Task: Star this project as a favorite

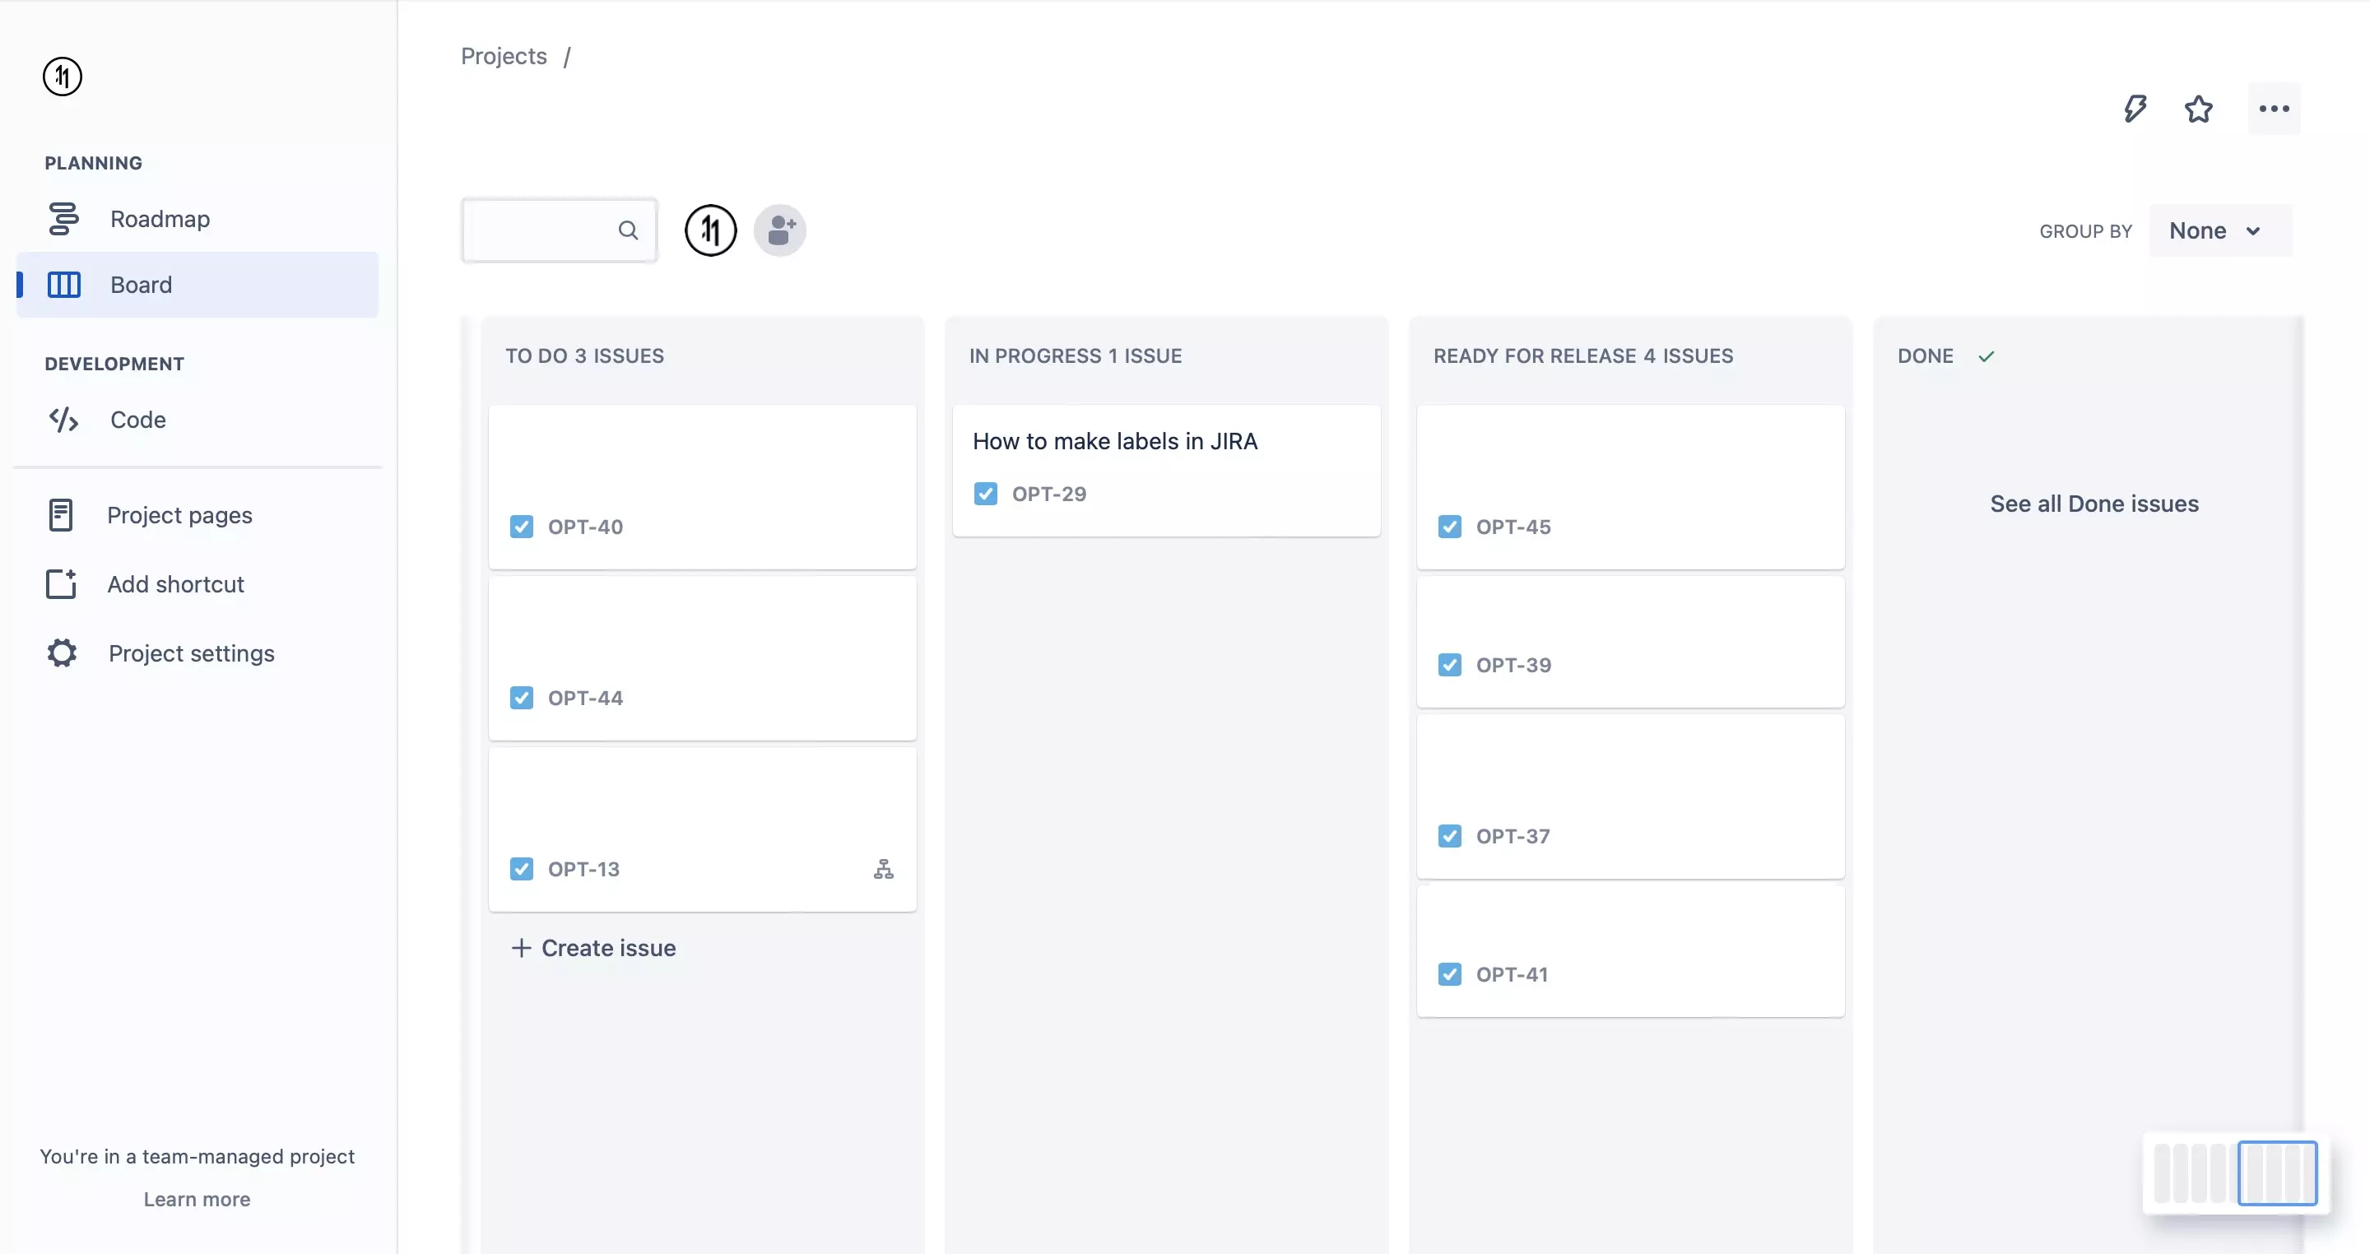Action: (x=2199, y=109)
